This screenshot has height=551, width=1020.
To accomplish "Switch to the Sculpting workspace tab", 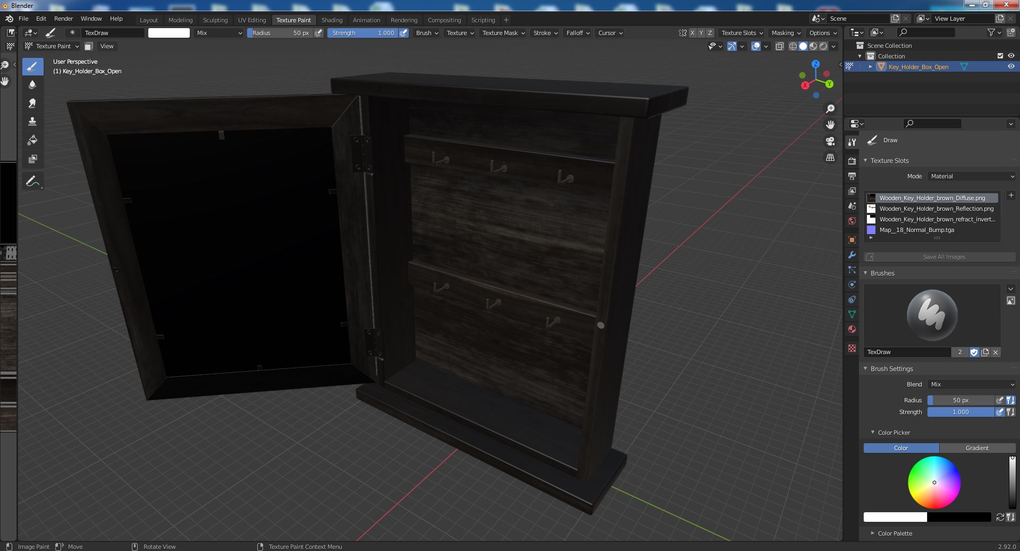I will pyautogui.click(x=215, y=20).
